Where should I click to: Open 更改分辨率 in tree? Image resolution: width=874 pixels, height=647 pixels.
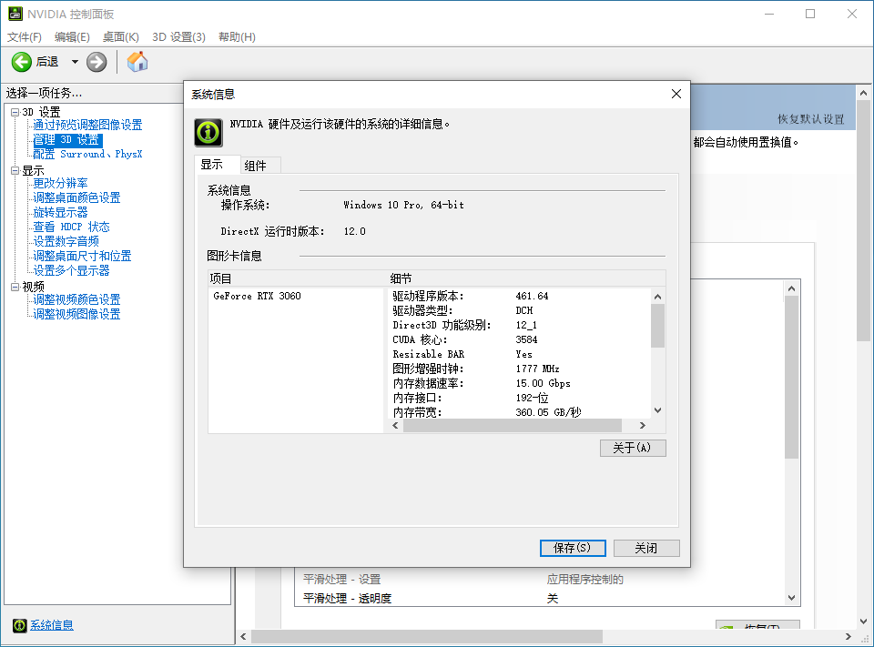60,183
